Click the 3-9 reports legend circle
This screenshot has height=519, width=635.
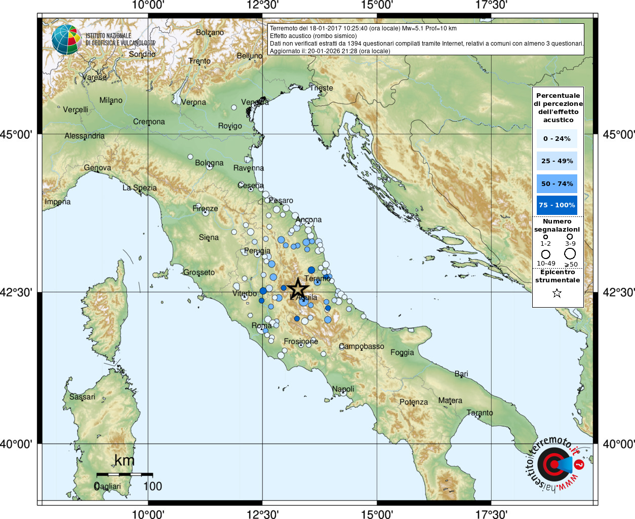coord(570,236)
